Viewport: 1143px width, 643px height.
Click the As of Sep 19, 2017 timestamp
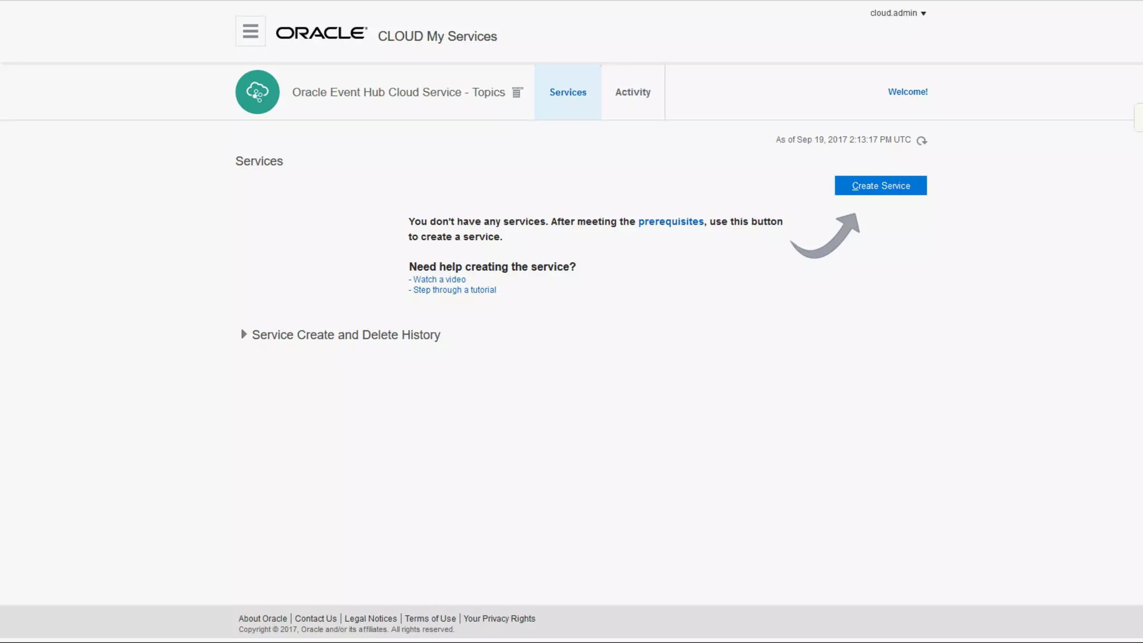click(843, 140)
